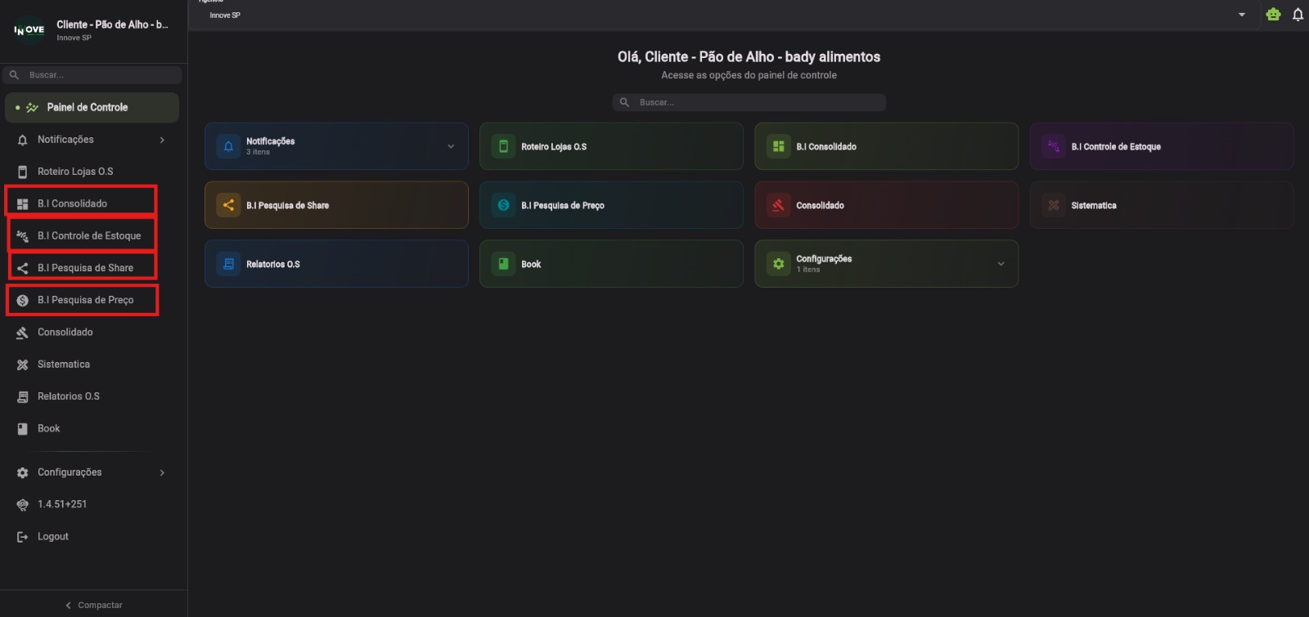The width and height of the screenshot is (1309, 617).
Task: Click the Painel de Controle sidebar icon
Action: 33,108
